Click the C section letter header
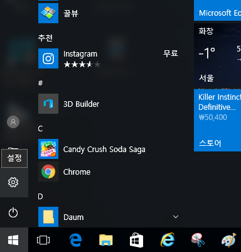 [40, 128]
